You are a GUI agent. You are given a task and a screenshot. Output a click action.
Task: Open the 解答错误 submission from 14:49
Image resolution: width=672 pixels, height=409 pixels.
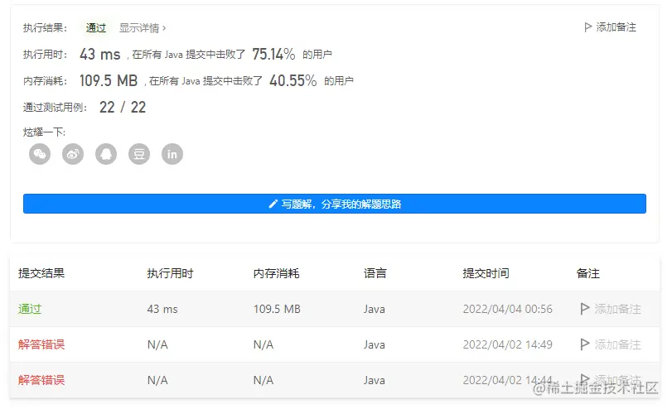coord(41,344)
